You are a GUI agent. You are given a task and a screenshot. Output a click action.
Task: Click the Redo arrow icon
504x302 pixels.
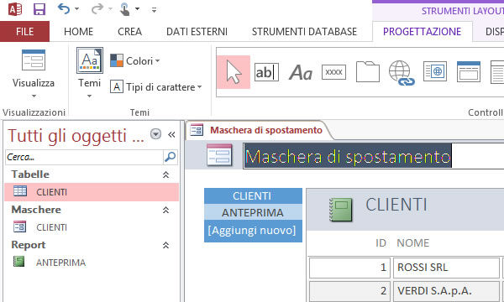pyautogui.click(x=97, y=9)
